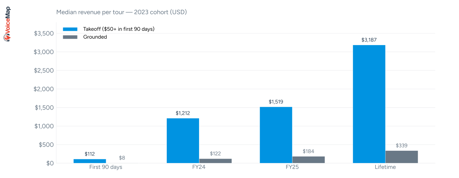
Task: Toggle the Grounded series legend label
Action: pyautogui.click(x=95, y=37)
